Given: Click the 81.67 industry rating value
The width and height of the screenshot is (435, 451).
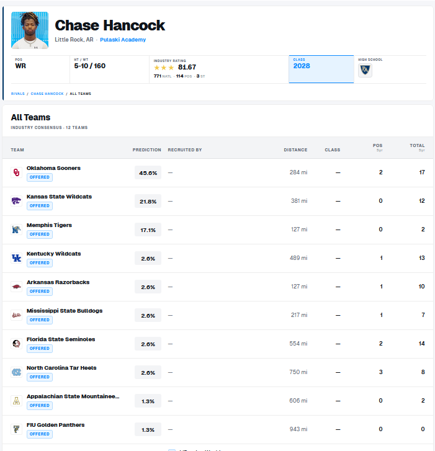Looking at the screenshot, I should click(x=187, y=67).
